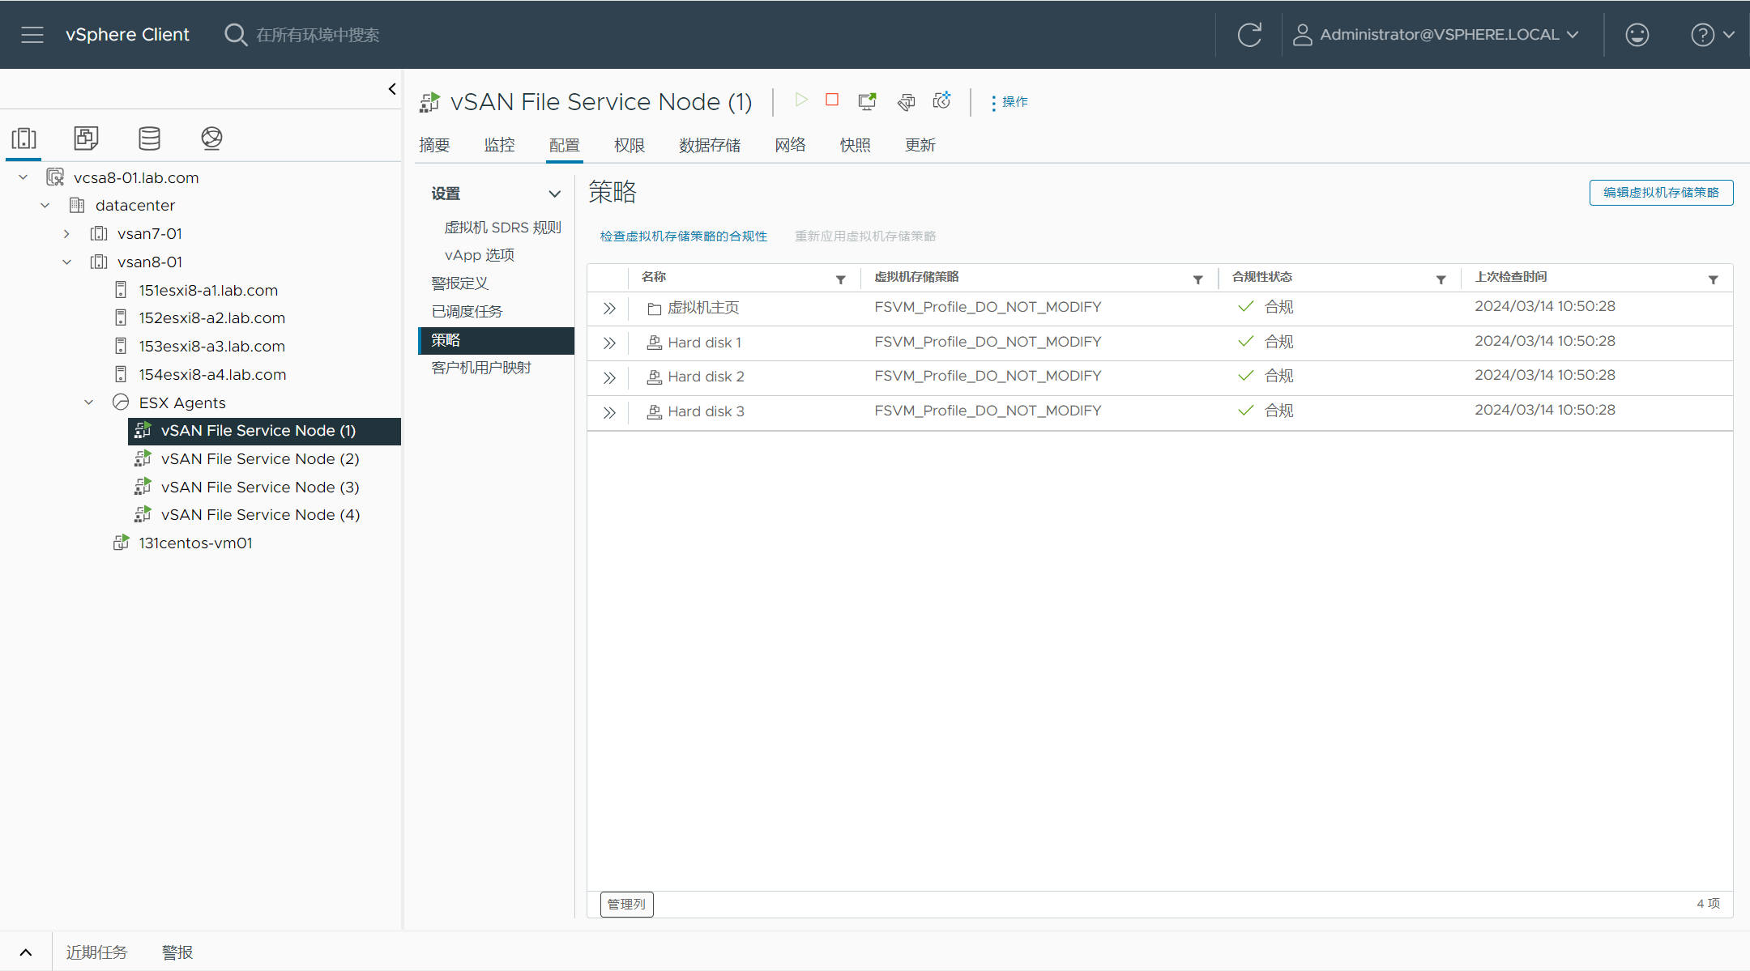Open the 更新 tab

coord(920,145)
